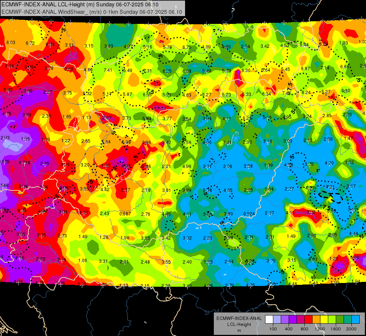
Task: Click the legend tick label "1600"
Action: pyautogui.click(x=335, y=329)
